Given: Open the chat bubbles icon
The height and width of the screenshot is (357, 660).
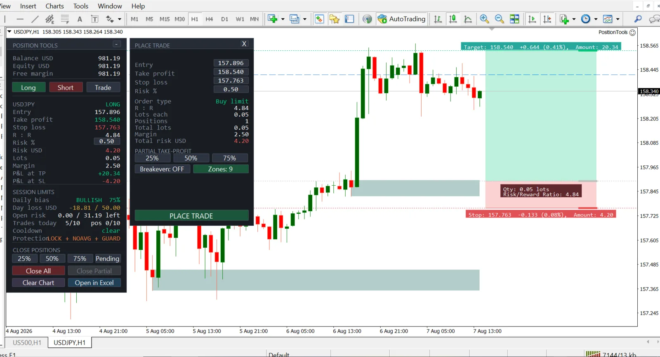Looking at the screenshot, I should pyautogui.click(x=654, y=19).
